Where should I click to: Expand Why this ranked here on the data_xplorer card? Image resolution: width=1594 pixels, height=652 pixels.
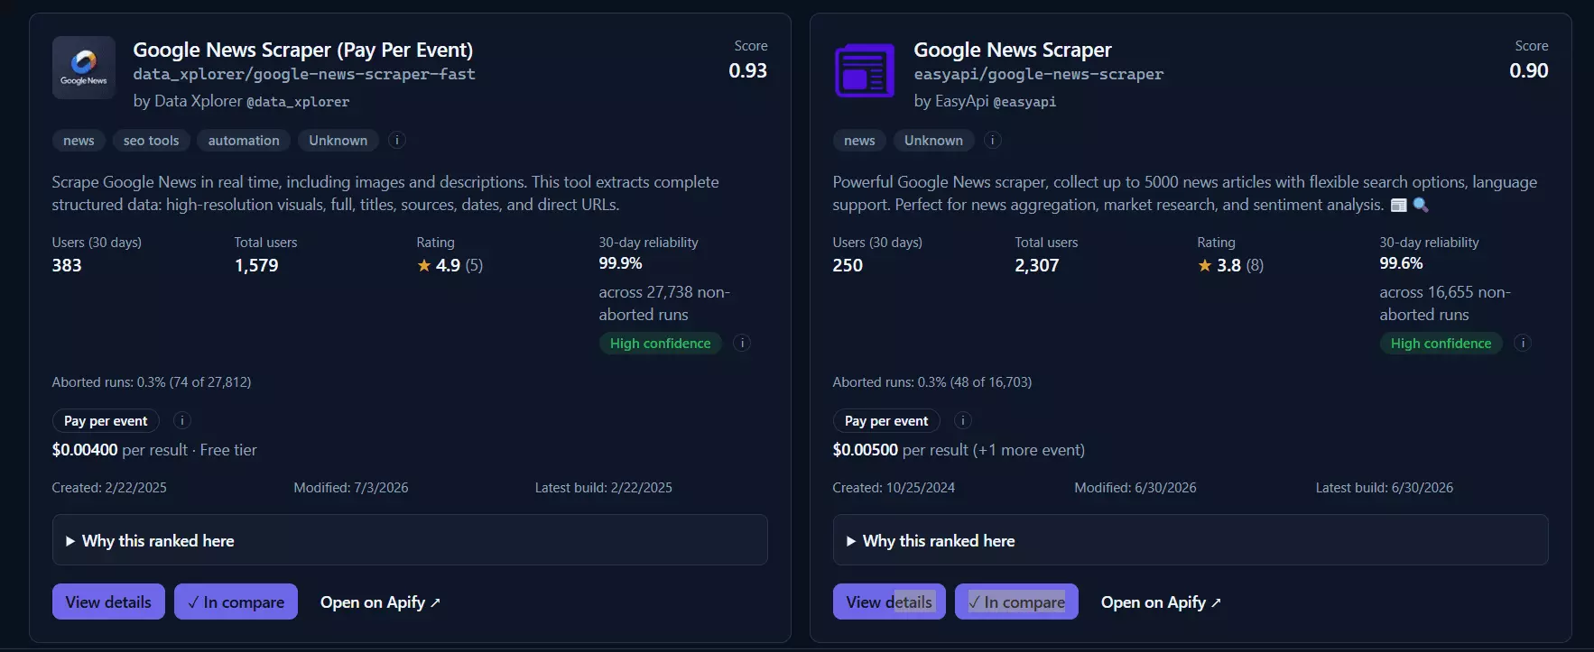(x=410, y=540)
